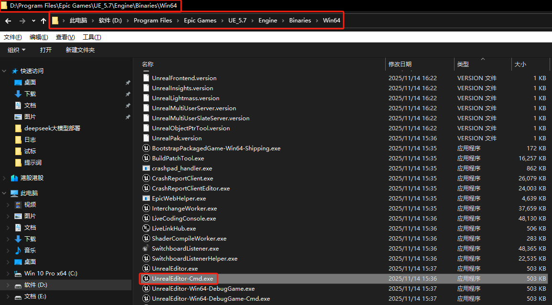Open dropdown after Epic Games in address bar
The width and height of the screenshot is (552, 305).
click(x=223, y=21)
